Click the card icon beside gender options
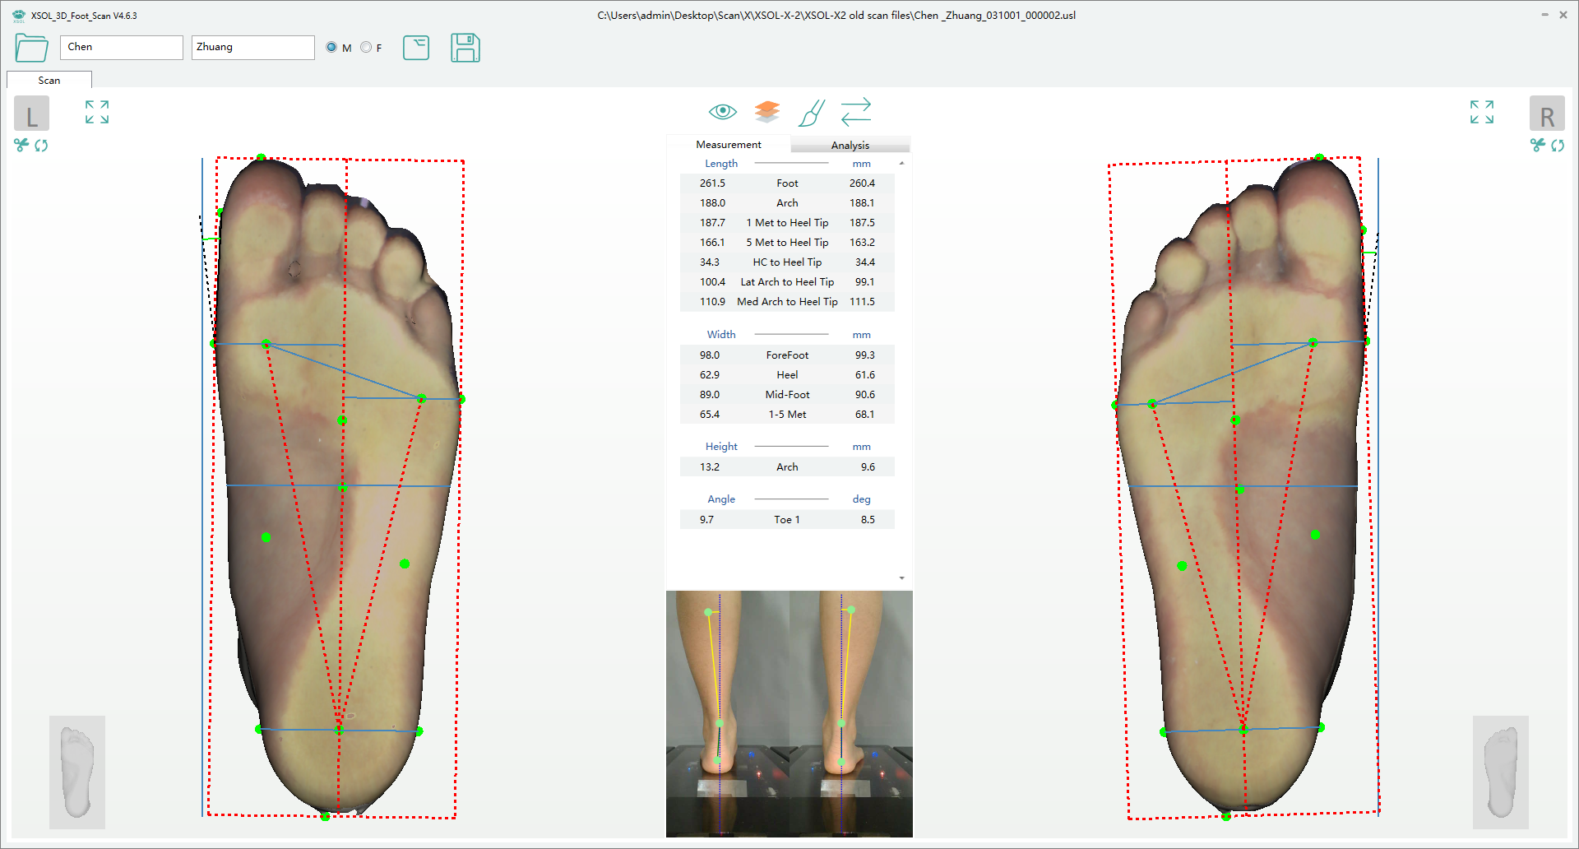The width and height of the screenshot is (1579, 849). [x=416, y=48]
